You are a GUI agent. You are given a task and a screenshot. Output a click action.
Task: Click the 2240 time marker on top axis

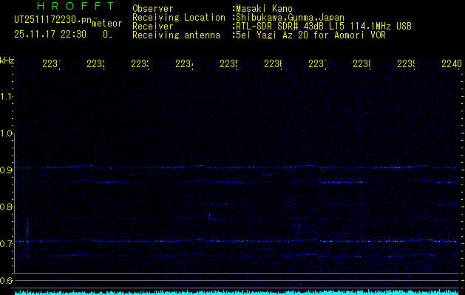[x=451, y=64]
